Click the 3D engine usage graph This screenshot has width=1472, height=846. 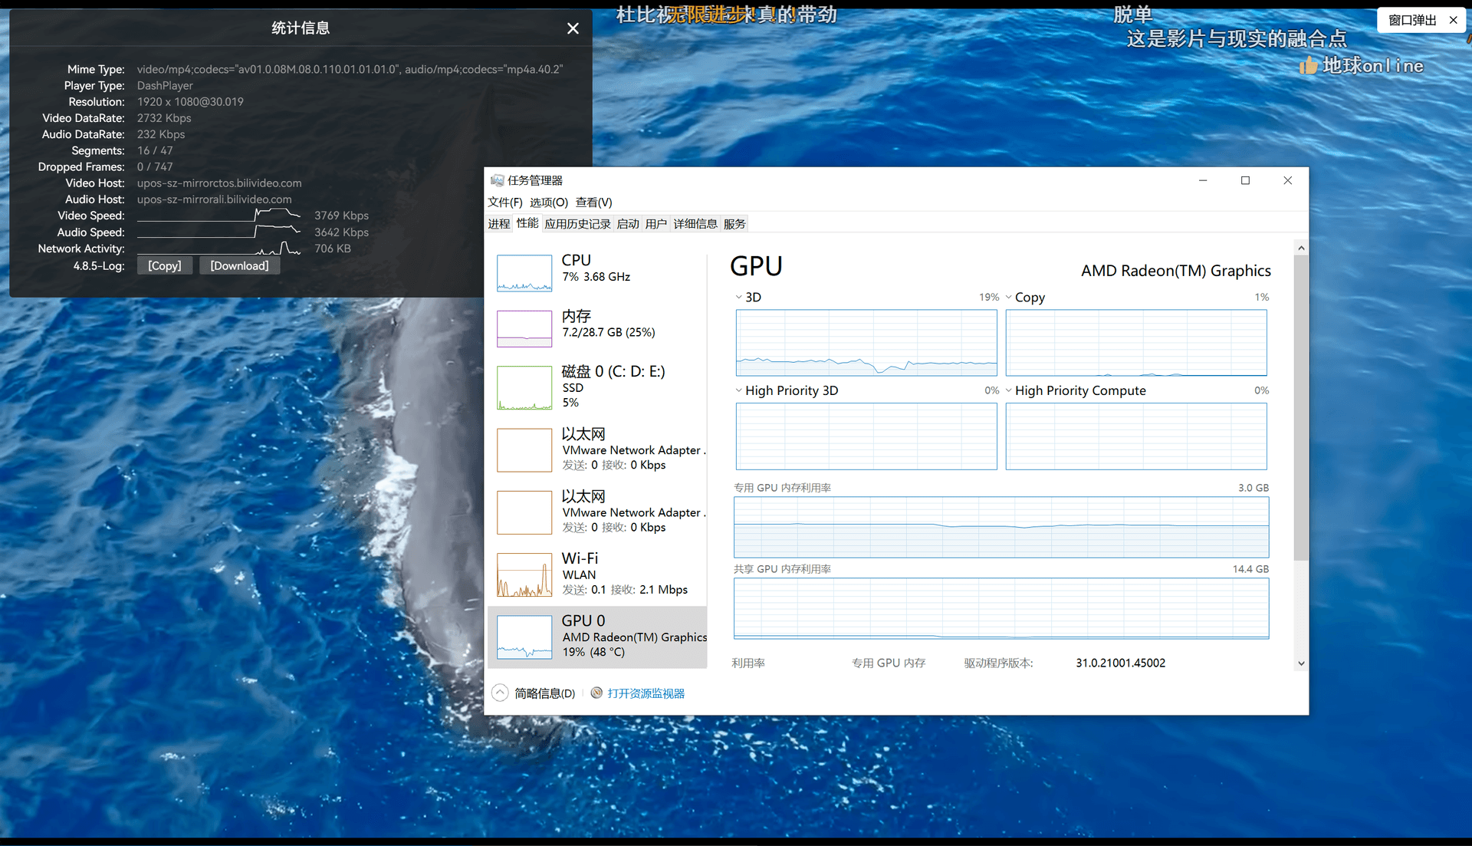point(866,342)
